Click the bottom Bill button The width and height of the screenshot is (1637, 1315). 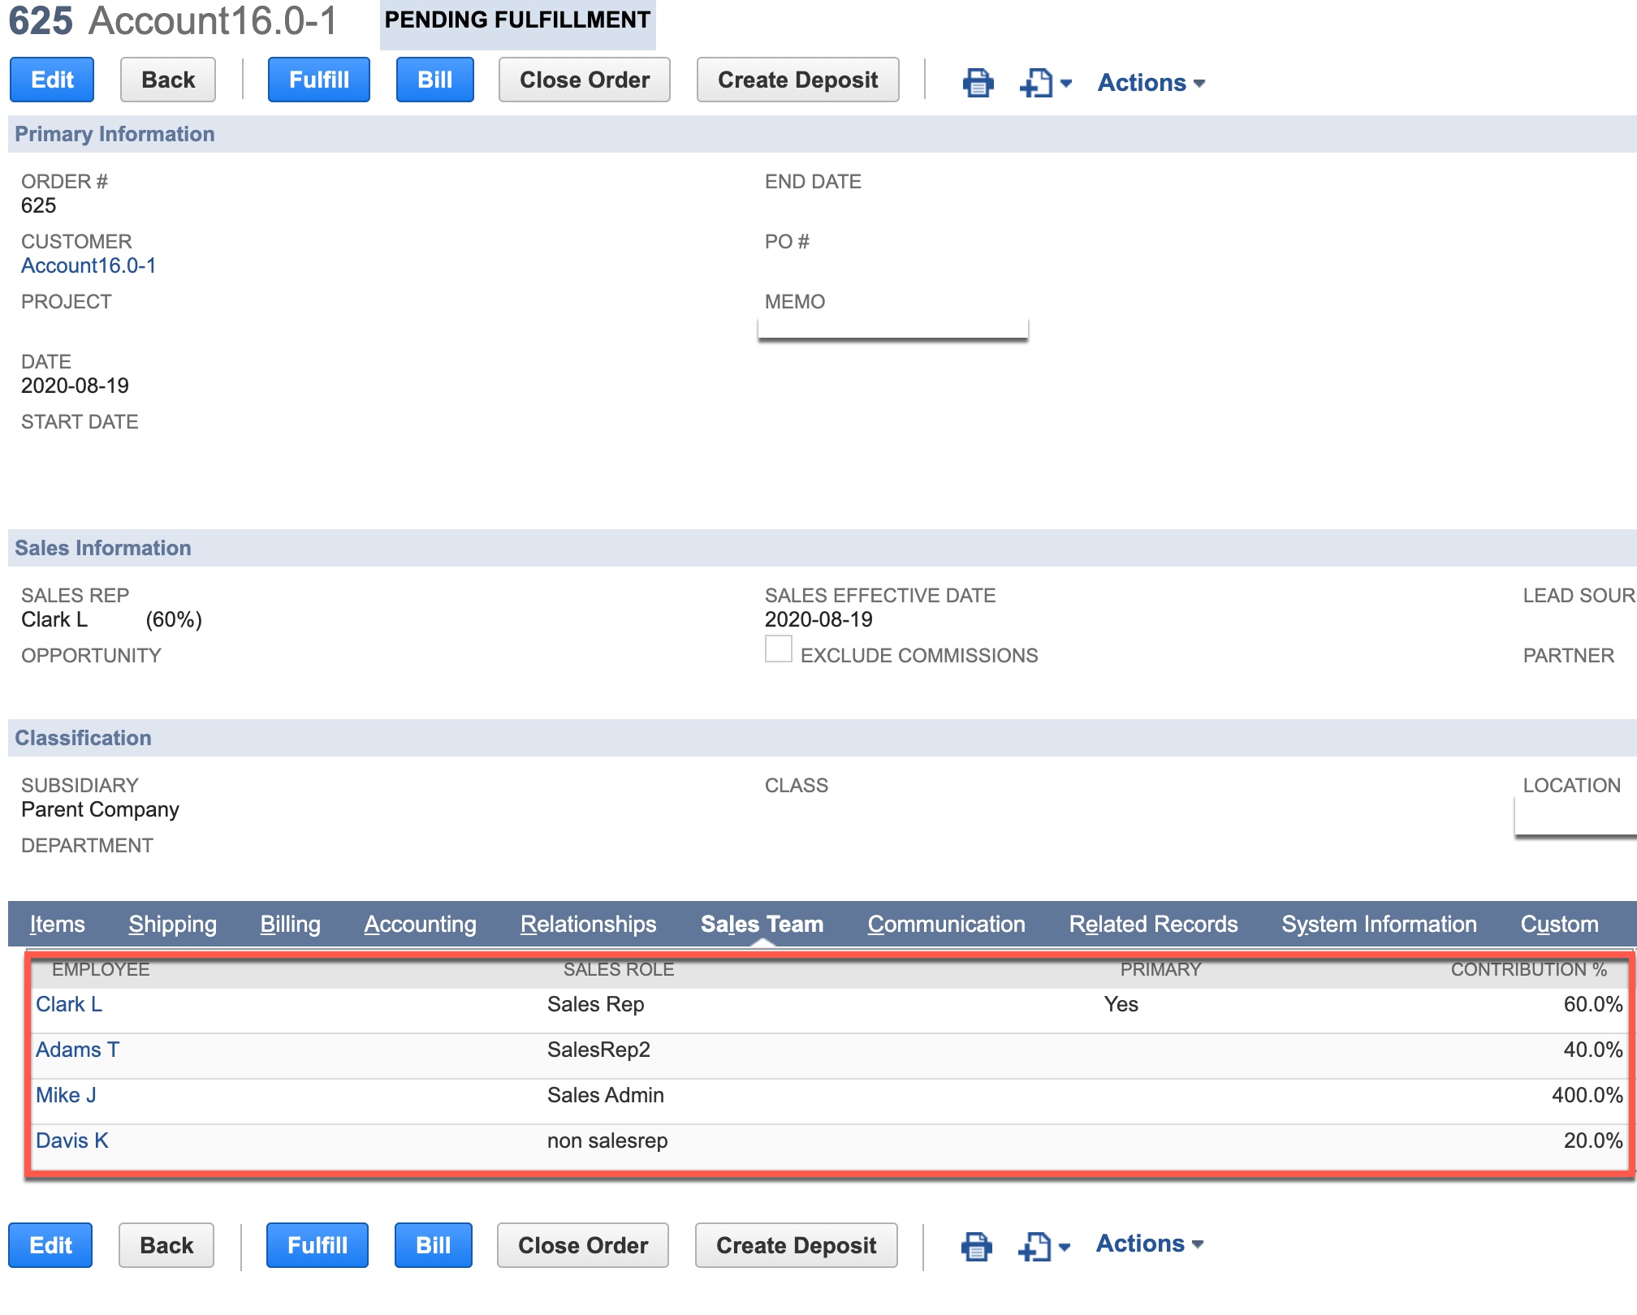[x=434, y=1245]
